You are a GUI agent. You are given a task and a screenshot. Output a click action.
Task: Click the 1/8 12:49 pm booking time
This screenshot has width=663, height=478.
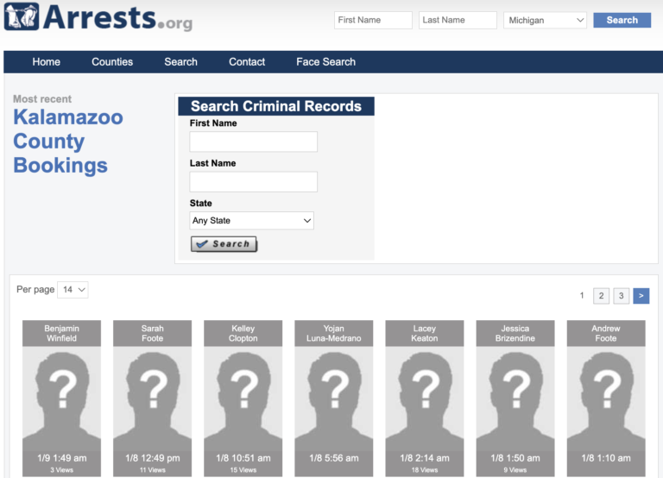[x=152, y=458]
